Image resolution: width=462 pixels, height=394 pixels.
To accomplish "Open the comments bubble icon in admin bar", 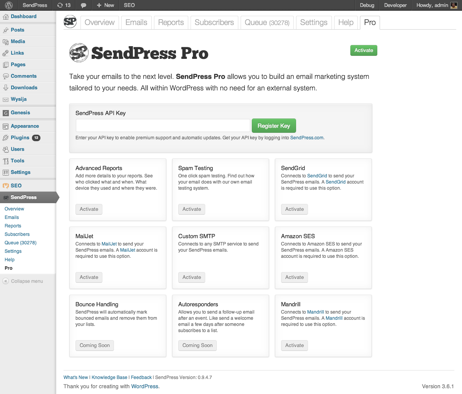I will [83, 5].
